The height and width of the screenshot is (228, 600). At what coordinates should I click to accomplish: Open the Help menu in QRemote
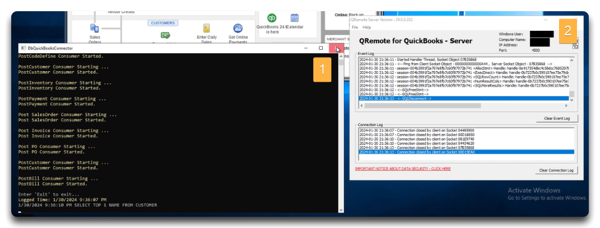(367, 27)
